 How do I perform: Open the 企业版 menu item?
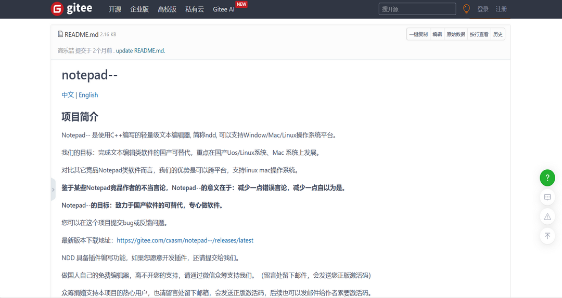pyautogui.click(x=139, y=9)
